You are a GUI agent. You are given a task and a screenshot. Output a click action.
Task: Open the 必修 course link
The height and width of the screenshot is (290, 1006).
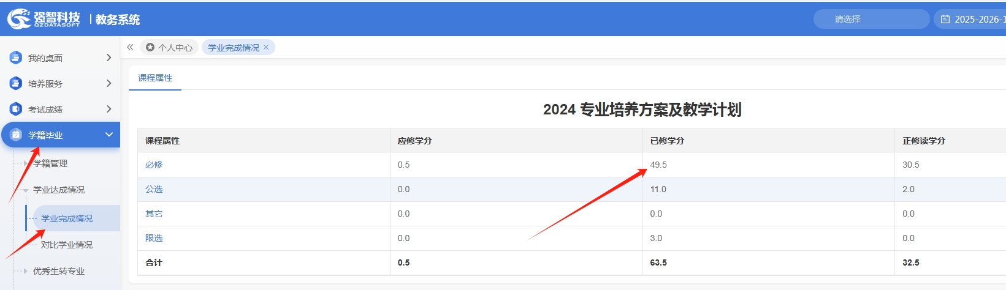(154, 165)
